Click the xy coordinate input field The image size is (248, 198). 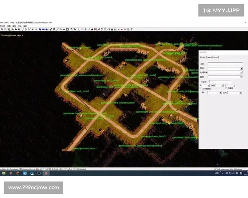pos(220,82)
